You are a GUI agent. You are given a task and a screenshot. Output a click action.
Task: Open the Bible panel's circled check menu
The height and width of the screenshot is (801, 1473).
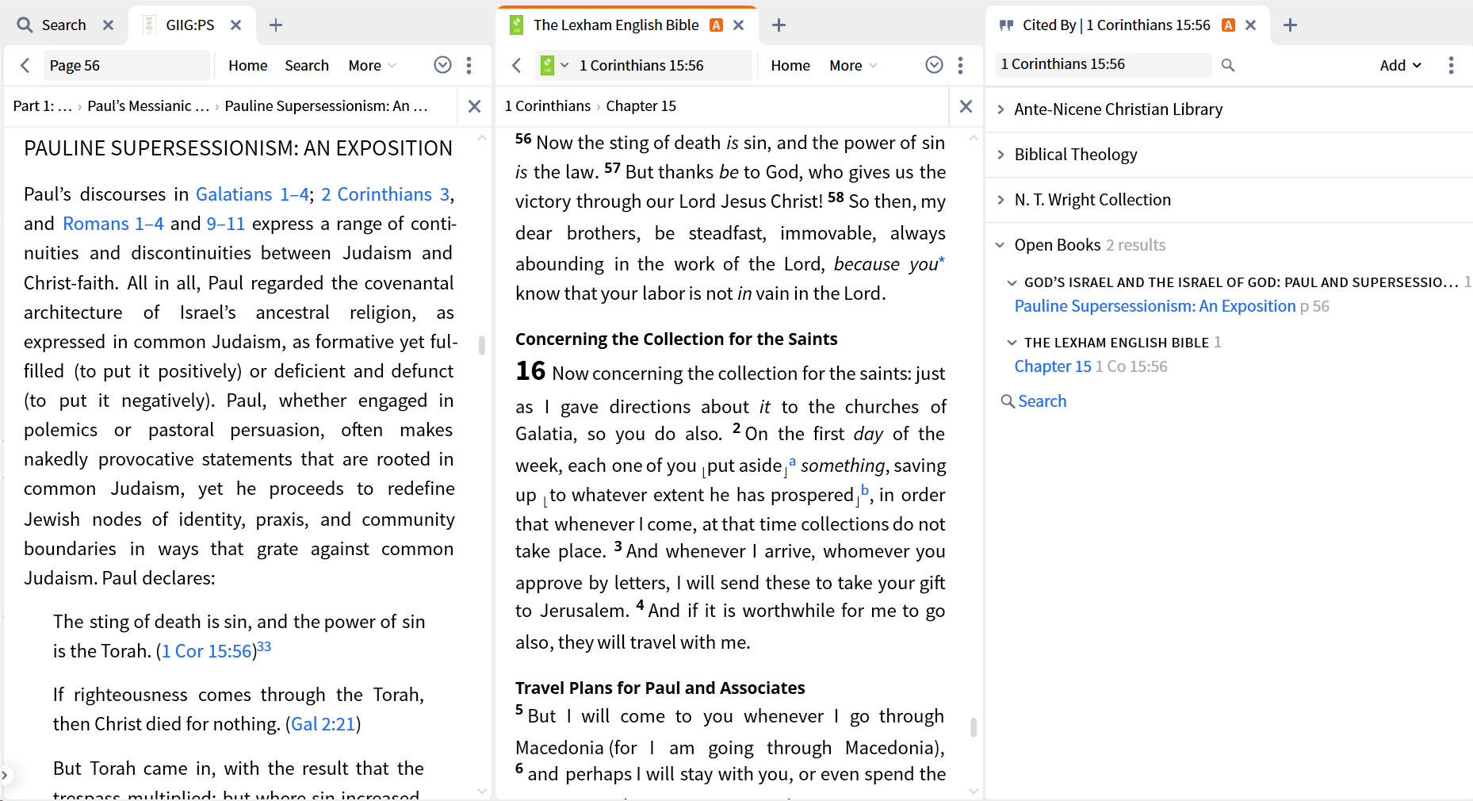[x=935, y=65]
